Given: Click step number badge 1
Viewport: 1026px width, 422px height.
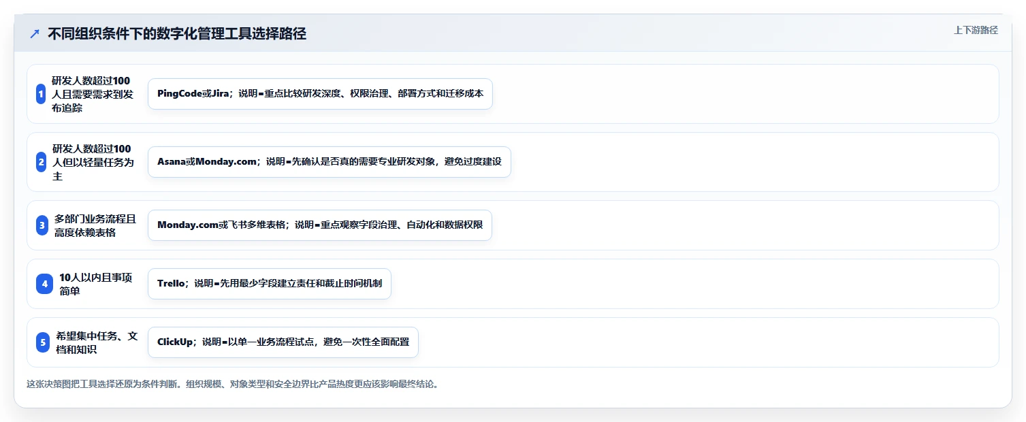Looking at the screenshot, I should click(41, 94).
